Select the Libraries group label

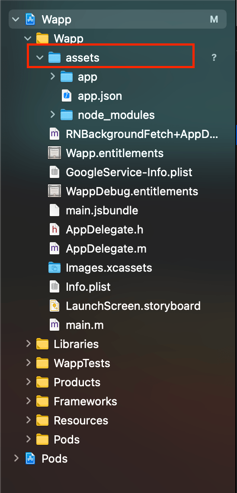76,344
